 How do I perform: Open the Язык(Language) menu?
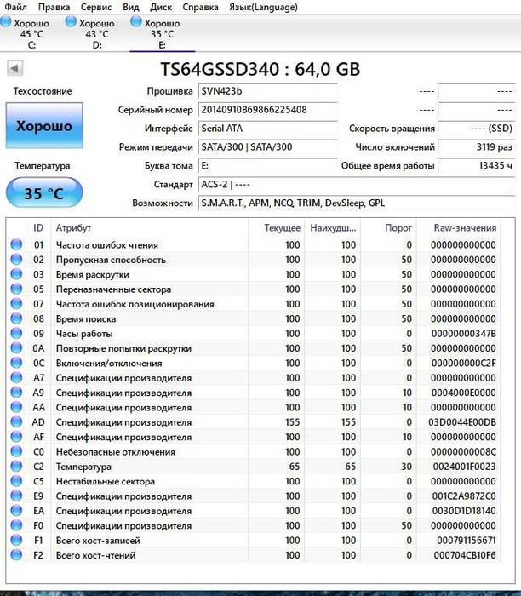pos(263,7)
